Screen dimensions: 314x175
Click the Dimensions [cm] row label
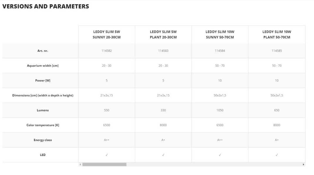(43, 95)
